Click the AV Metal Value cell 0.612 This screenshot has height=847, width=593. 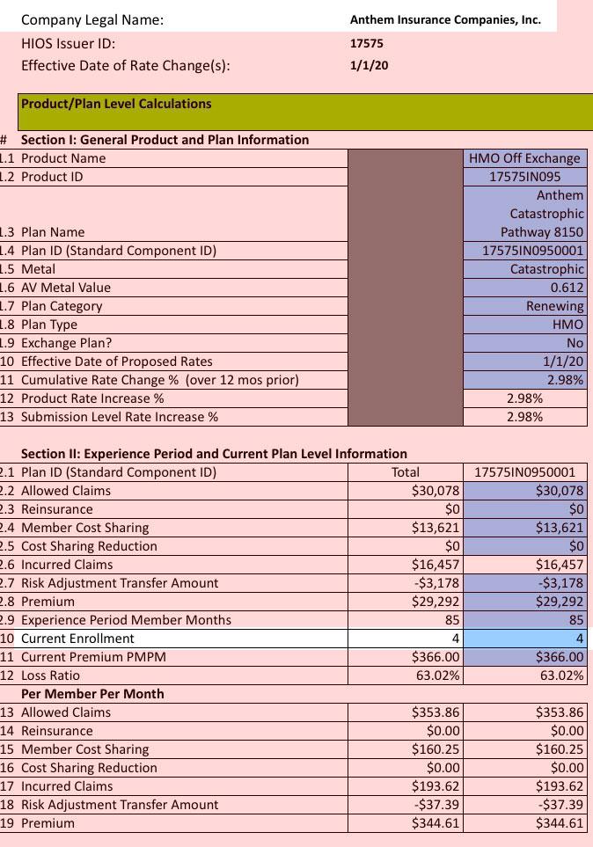[x=524, y=288]
